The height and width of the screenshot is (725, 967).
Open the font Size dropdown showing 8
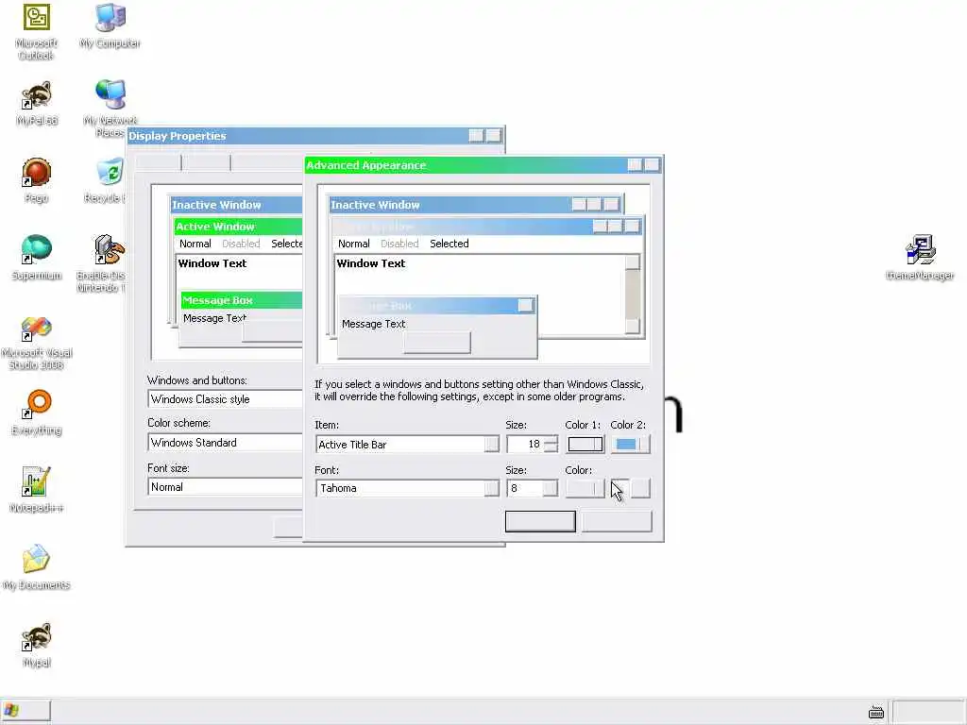(551, 488)
